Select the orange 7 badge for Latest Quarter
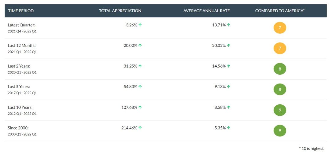This screenshot has height=153, width=331. tap(280, 28)
